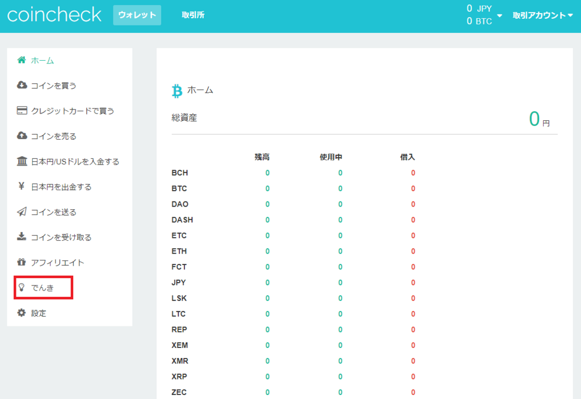The height and width of the screenshot is (399, 581).
Task: Click the XEM row label
Action: point(180,345)
